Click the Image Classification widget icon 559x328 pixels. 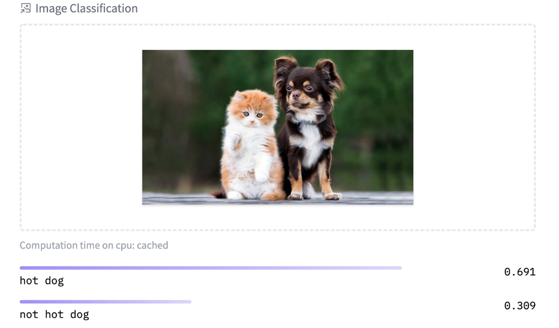26,8
